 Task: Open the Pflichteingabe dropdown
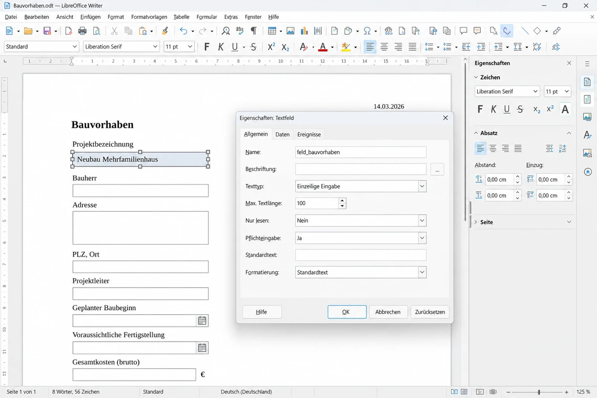click(x=422, y=238)
